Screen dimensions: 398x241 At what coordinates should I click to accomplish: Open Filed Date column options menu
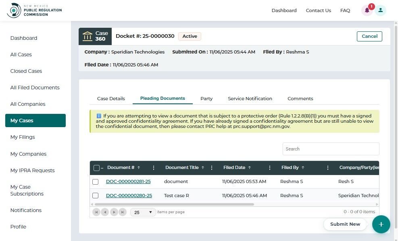coord(269,168)
